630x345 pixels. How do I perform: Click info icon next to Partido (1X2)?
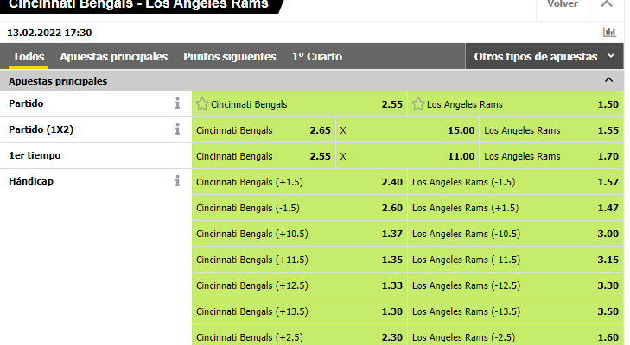click(x=177, y=129)
